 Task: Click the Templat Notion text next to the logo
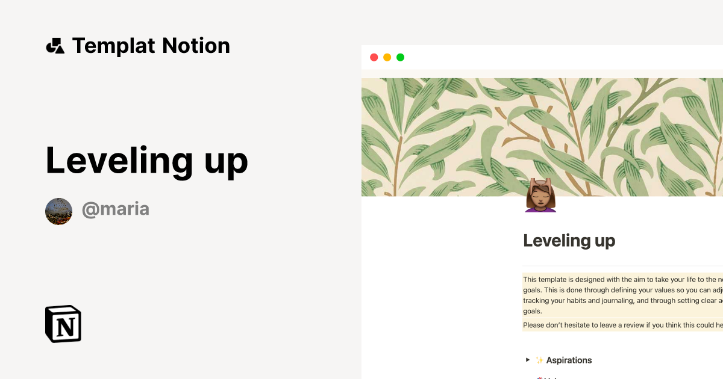coord(151,45)
